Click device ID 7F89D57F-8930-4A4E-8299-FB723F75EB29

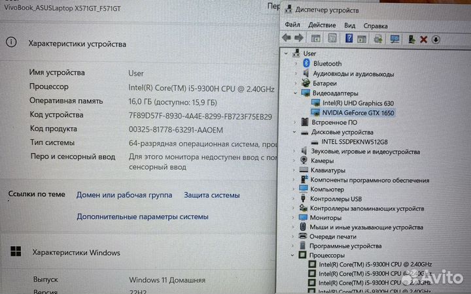(x=200, y=116)
